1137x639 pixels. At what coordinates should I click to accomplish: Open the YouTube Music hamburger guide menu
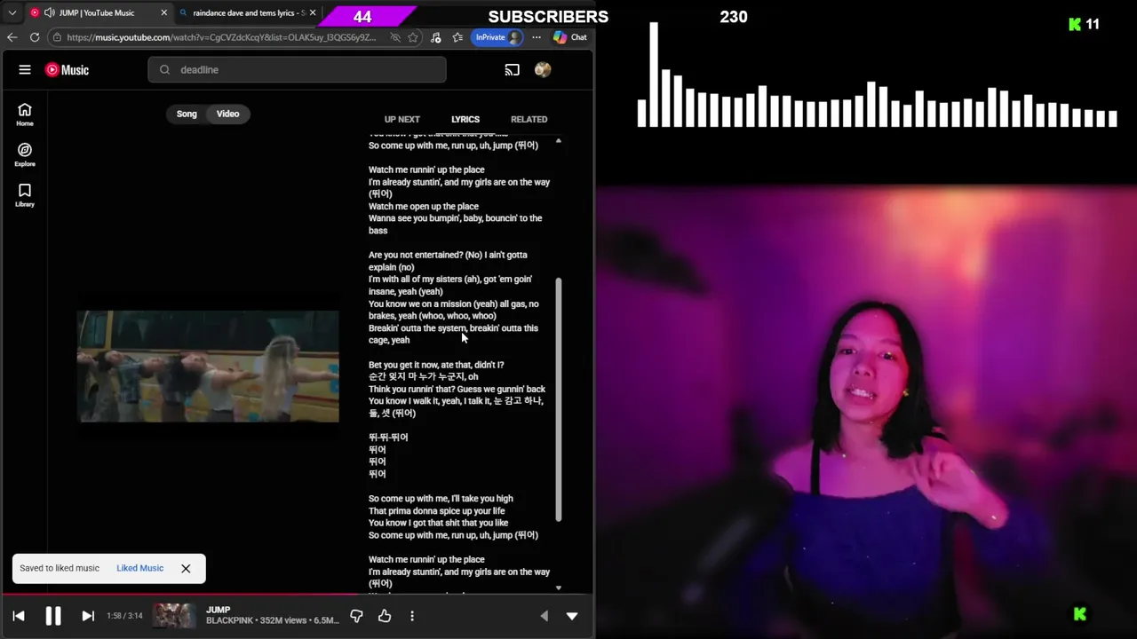click(25, 69)
